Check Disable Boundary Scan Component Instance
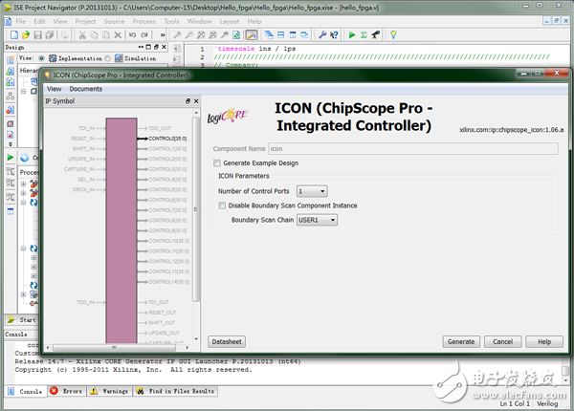This screenshot has height=411, width=574. (223, 205)
